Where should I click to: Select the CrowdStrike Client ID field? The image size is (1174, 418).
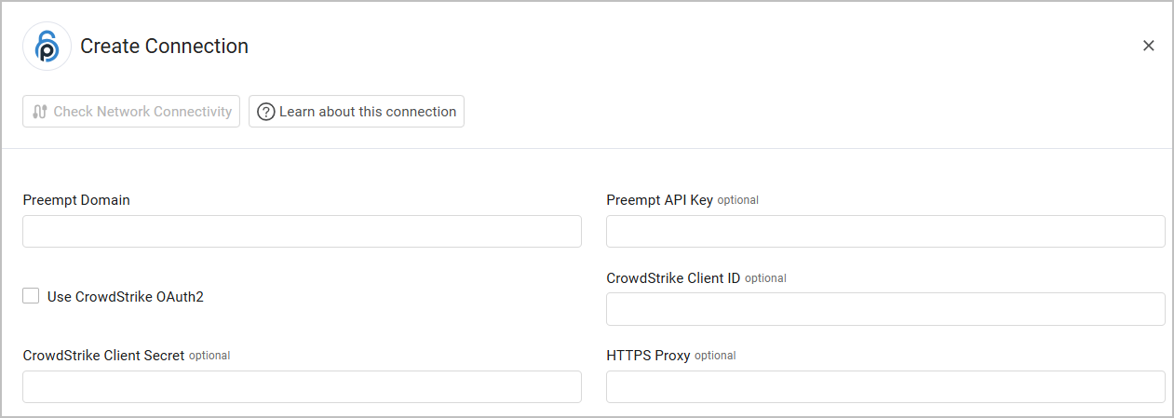tap(885, 309)
